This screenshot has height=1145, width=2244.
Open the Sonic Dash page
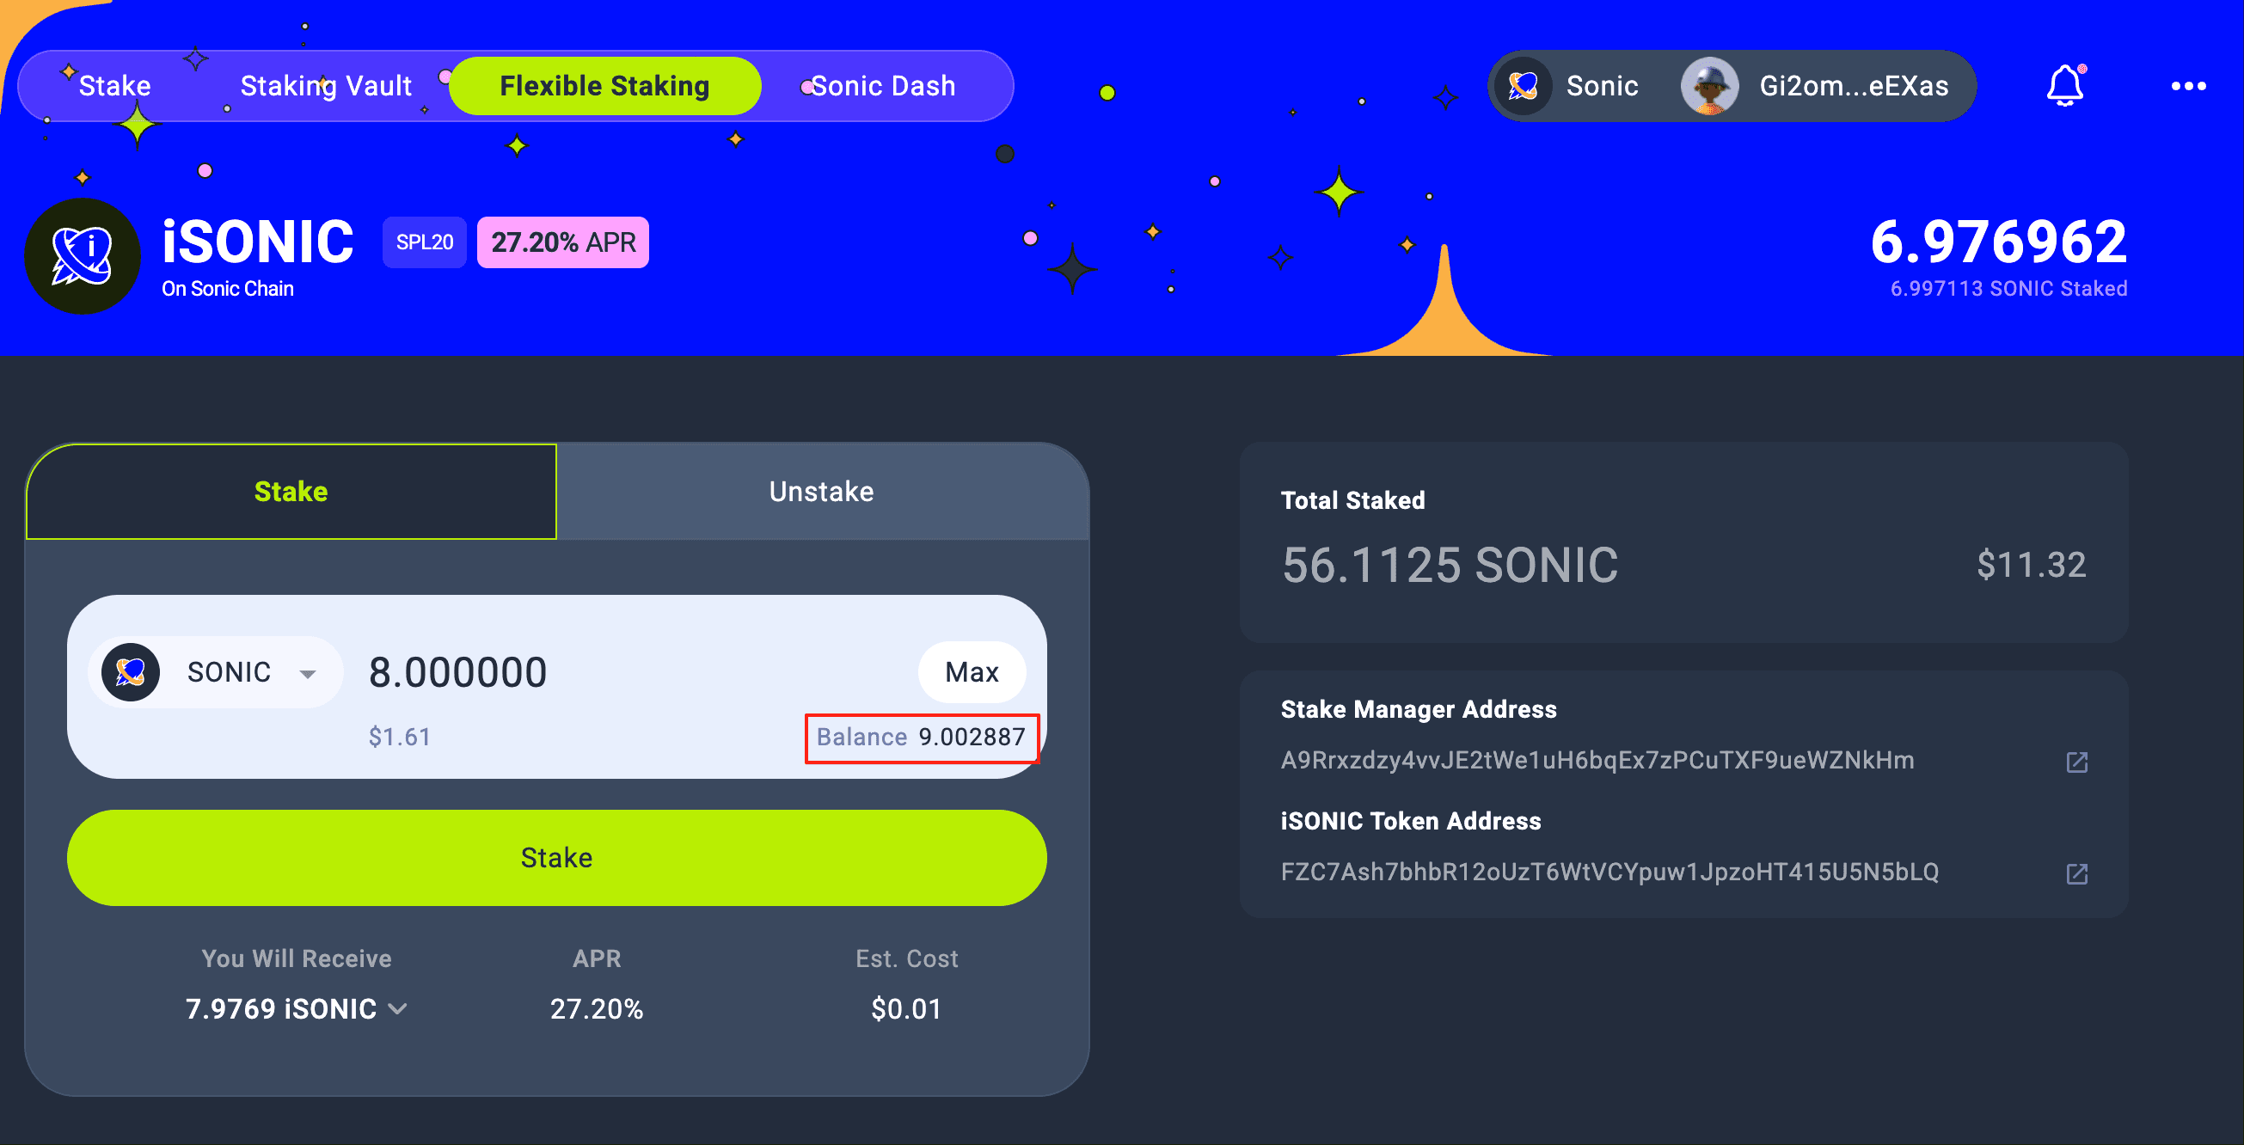(882, 85)
